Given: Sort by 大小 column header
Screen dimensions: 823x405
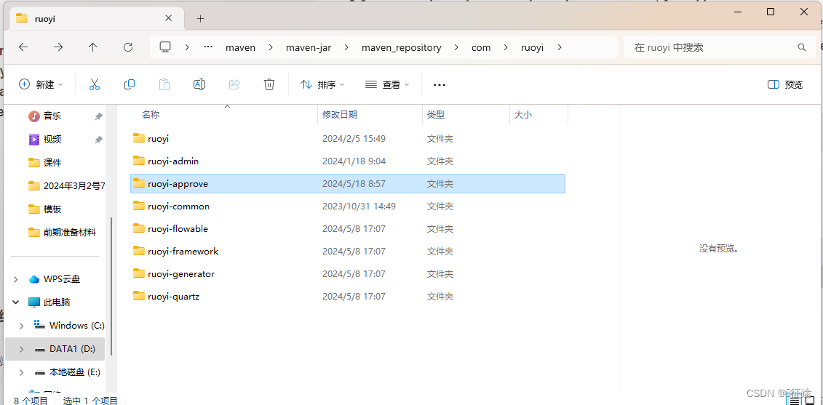Looking at the screenshot, I should 522,115.
